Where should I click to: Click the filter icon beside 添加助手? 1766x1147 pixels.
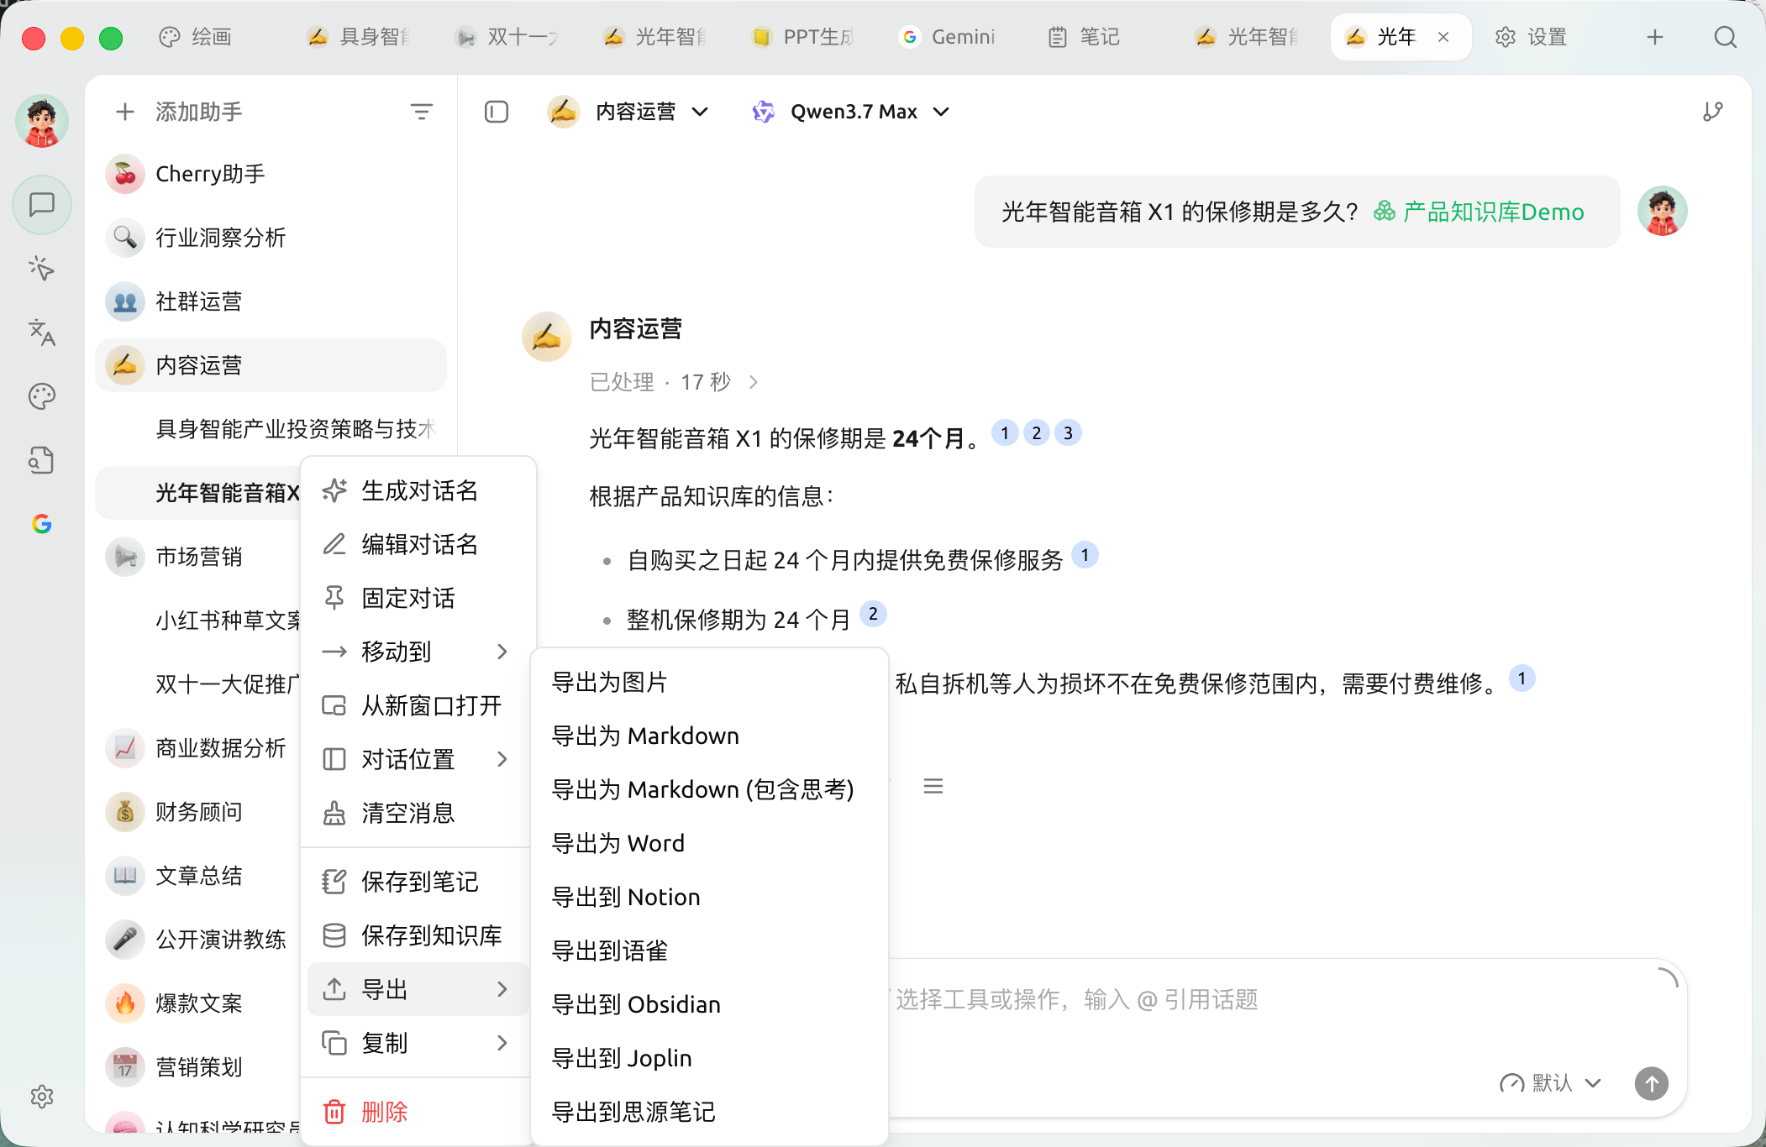point(421,112)
